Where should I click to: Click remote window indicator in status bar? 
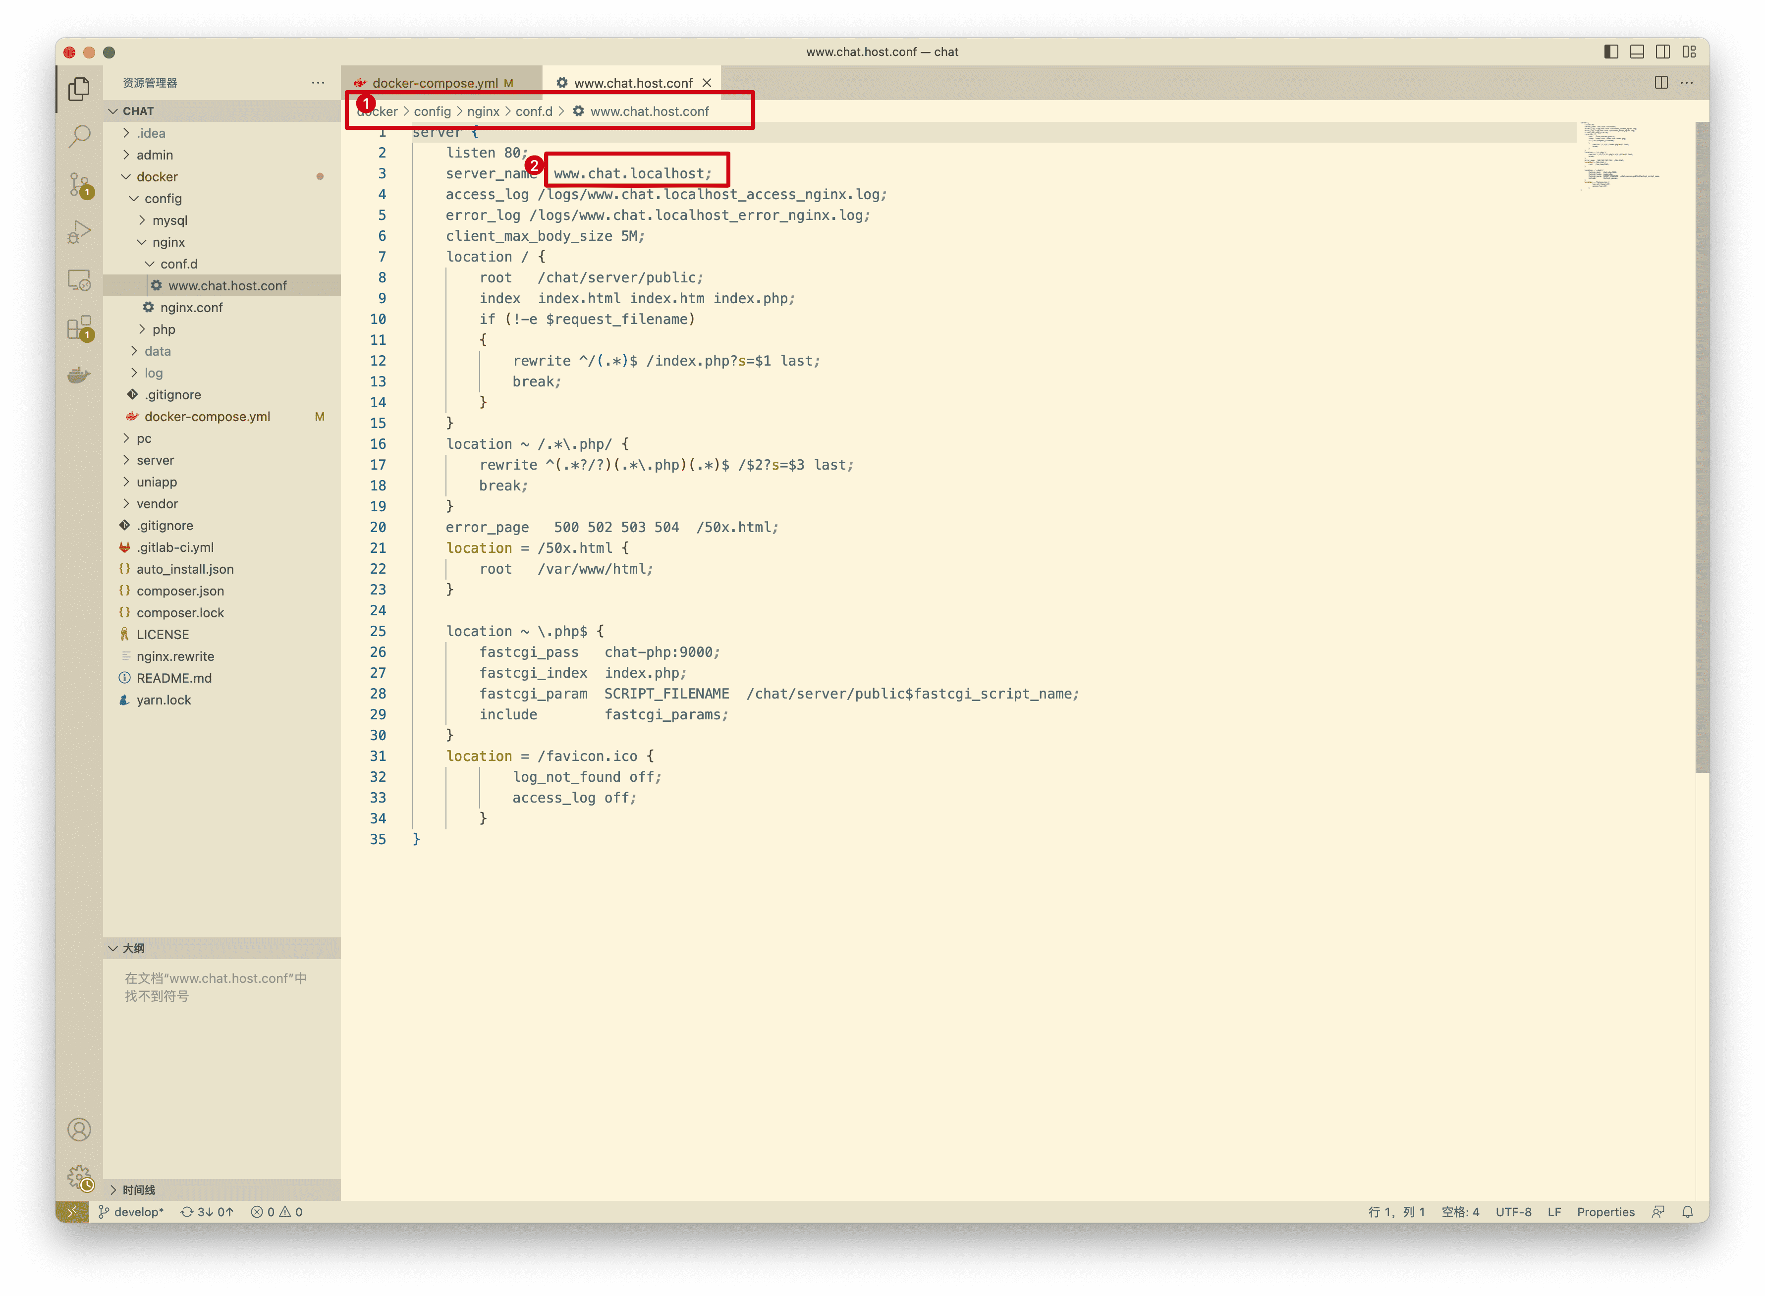coord(72,1212)
